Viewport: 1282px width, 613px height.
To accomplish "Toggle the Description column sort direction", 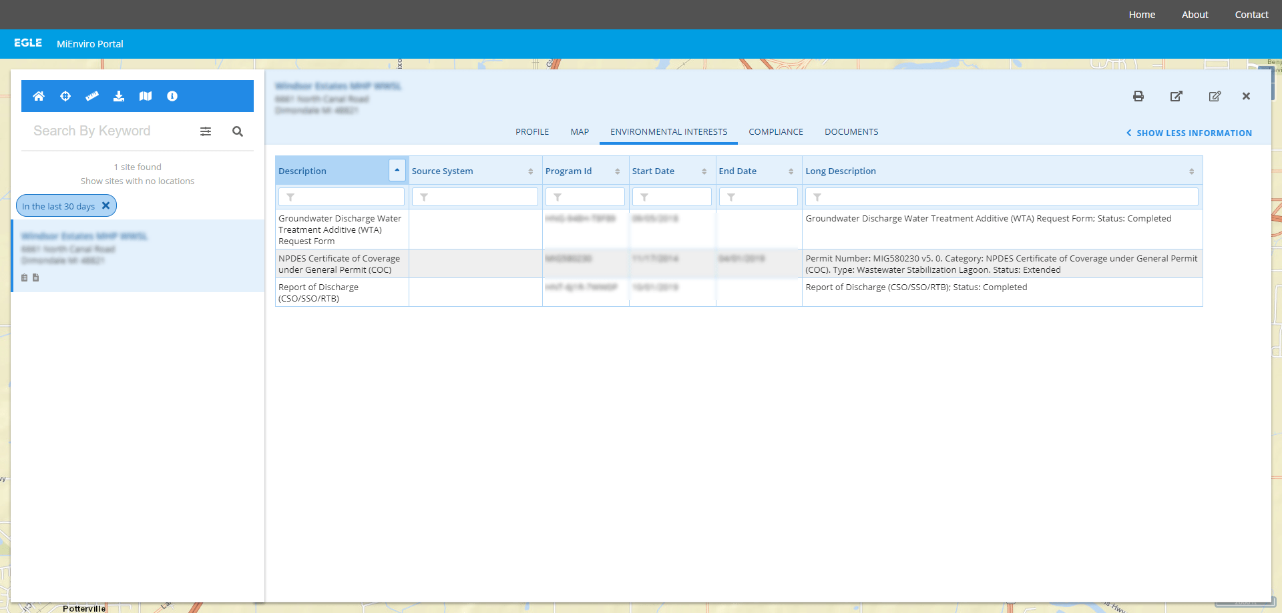I will point(397,170).
